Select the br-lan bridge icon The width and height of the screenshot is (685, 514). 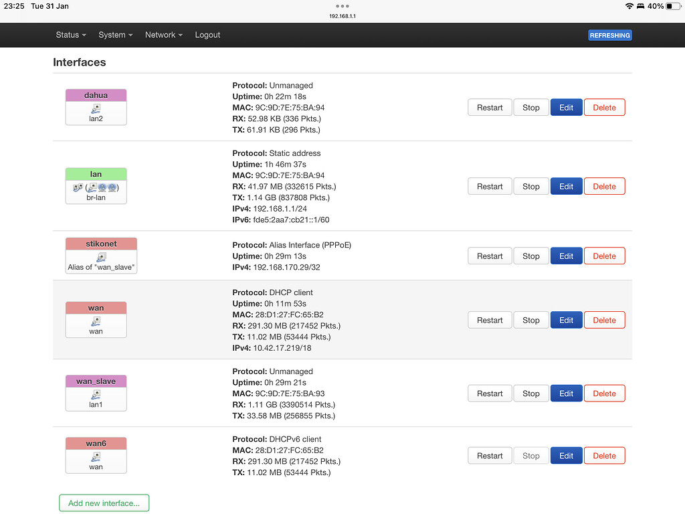point(96,187)
